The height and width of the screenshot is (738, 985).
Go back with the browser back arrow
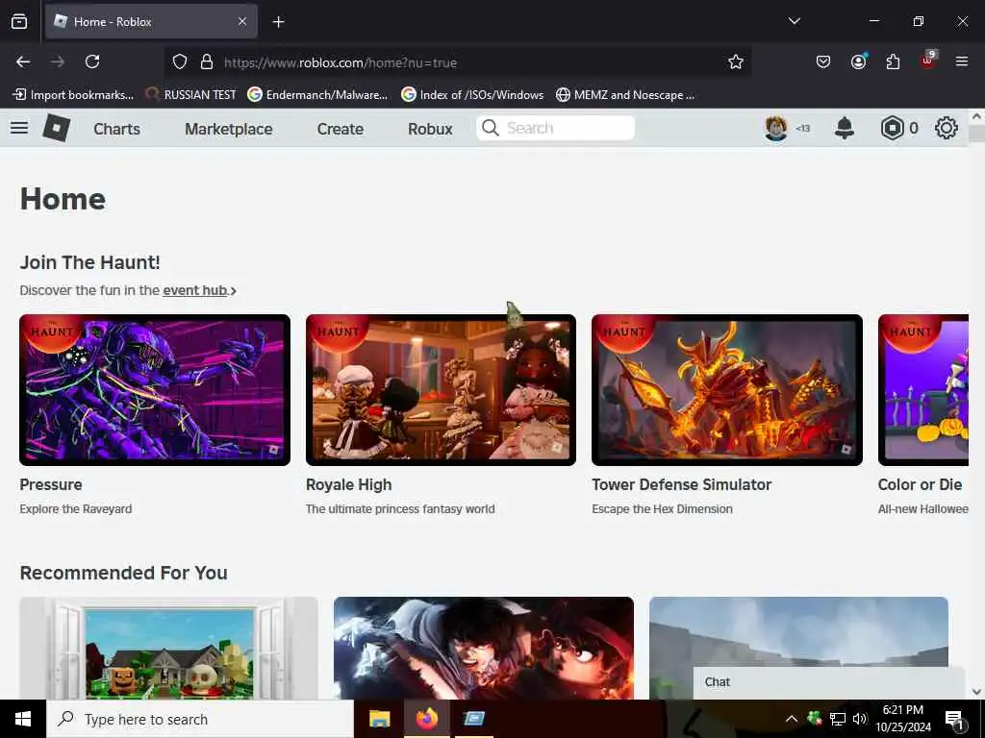coord(23,61)
